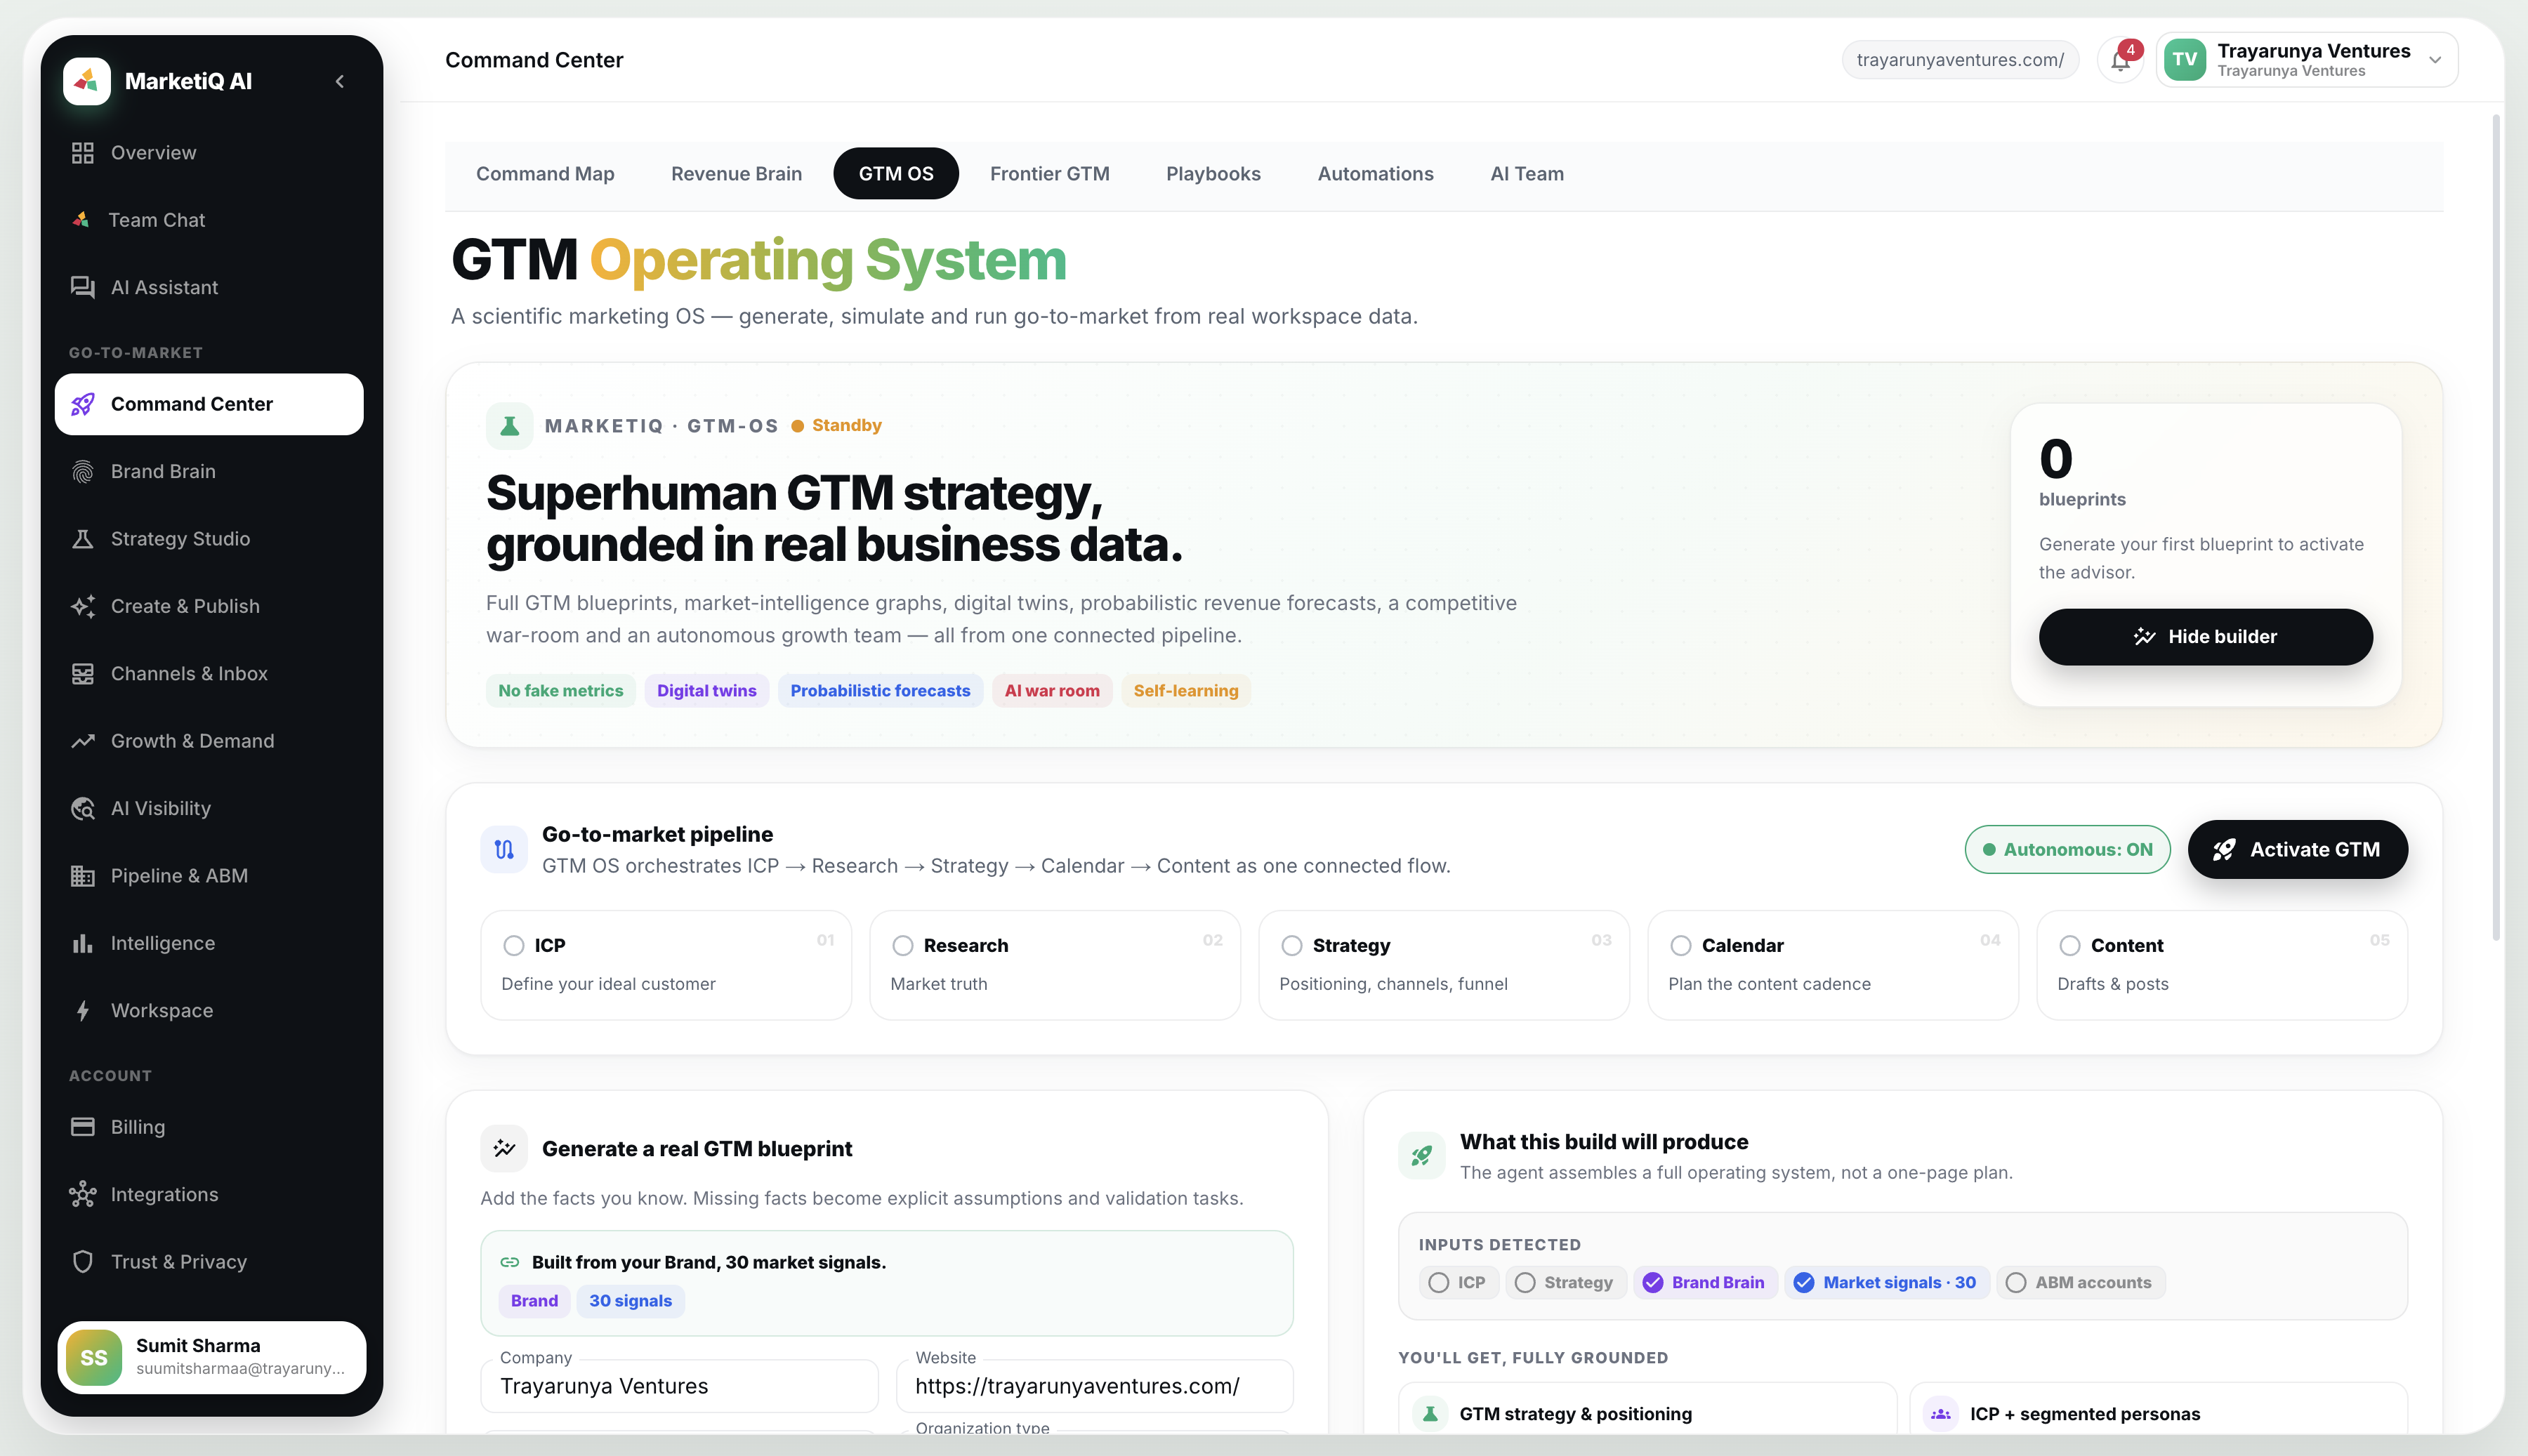Toggle ICP input detected chip

click(1459, 1283)
